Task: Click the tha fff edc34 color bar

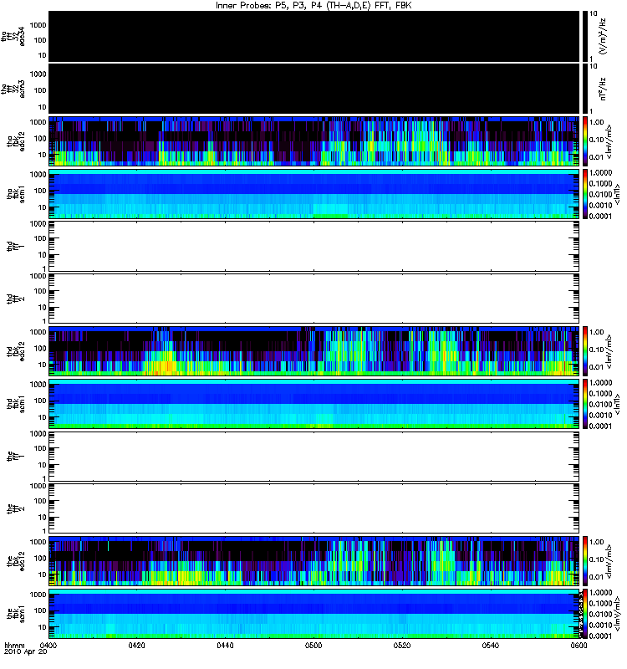Action: click(x=585, y=36)
